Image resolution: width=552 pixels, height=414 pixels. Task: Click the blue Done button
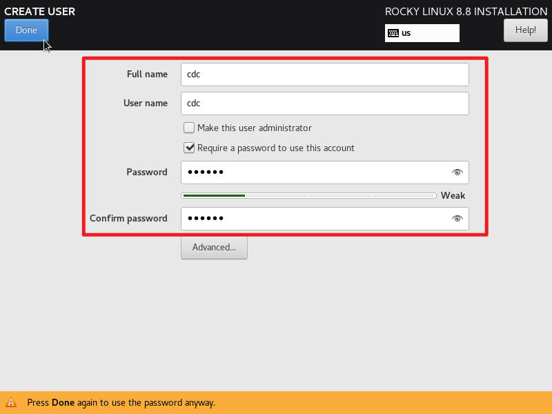26,30
